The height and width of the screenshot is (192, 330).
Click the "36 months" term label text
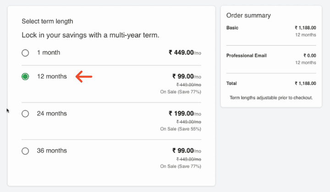point(52,150)
